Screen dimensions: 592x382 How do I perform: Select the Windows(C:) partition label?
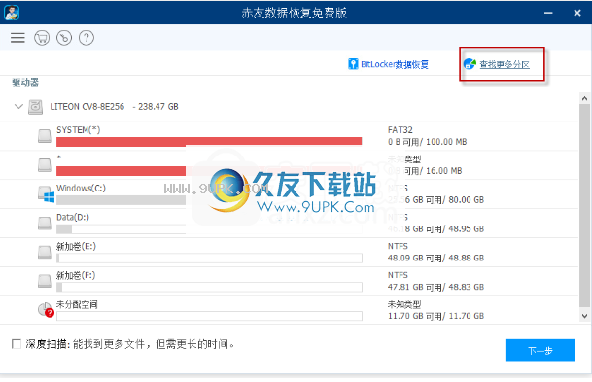pyautogui.click(x=82, y=188)
